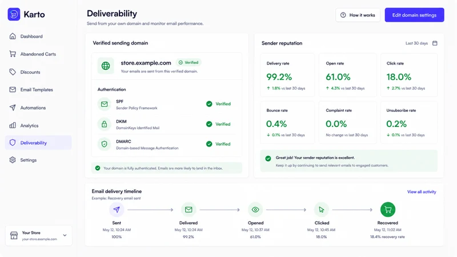Click the question mark help icon
The width and height of the screenshot is (457, 257).
[343, 15]
